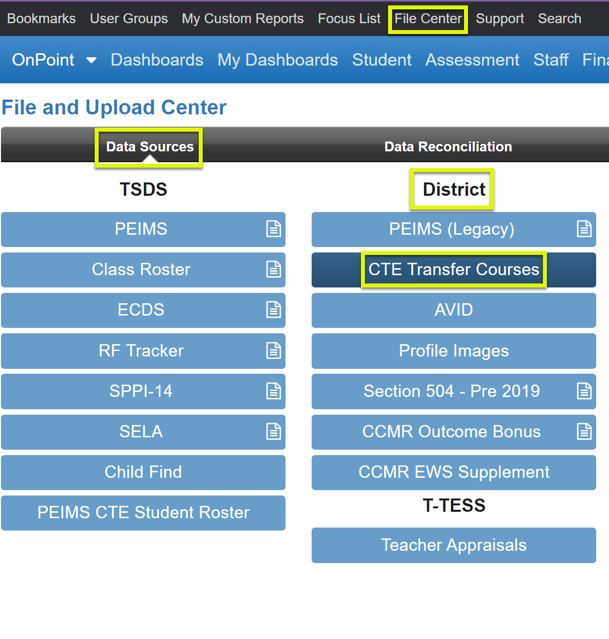Click the Teacher Appraisals button

coord(453,545)
